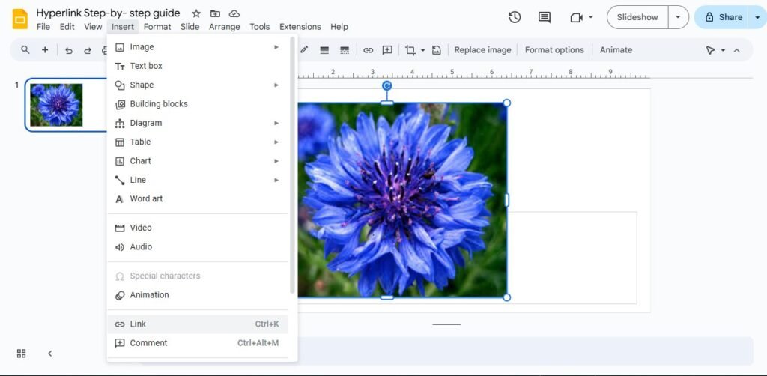
Task: Click the new slide plus icon
Action: click(x=45, y=50)
